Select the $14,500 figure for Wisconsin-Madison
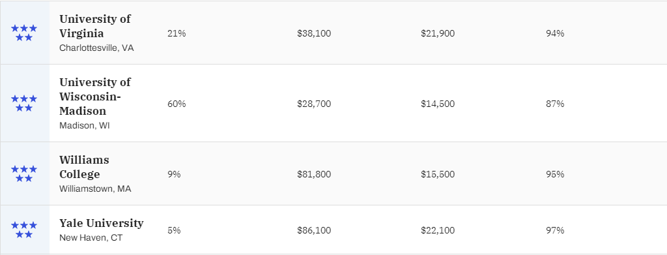This screenshot has height=255, width=667. 438,104
